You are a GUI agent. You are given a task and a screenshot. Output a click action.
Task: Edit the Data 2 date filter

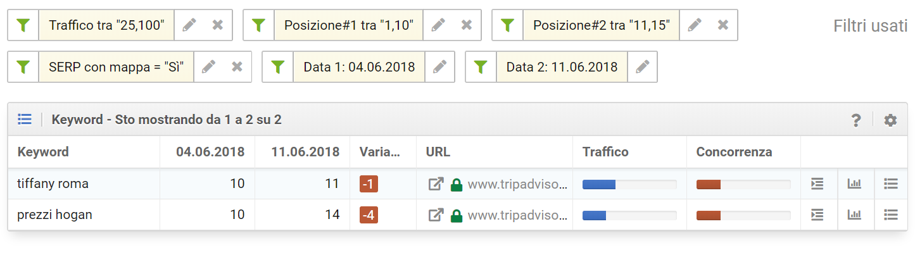[x=642, y=67]
